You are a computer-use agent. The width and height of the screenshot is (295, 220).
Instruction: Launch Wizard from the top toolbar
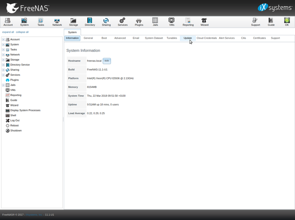pos(204,22)
